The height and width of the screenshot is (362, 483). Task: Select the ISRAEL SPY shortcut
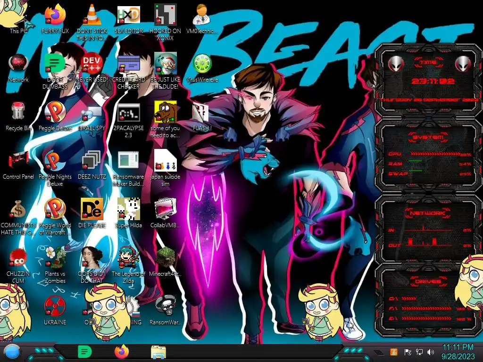pyautogui.click(x=92, y=113)
